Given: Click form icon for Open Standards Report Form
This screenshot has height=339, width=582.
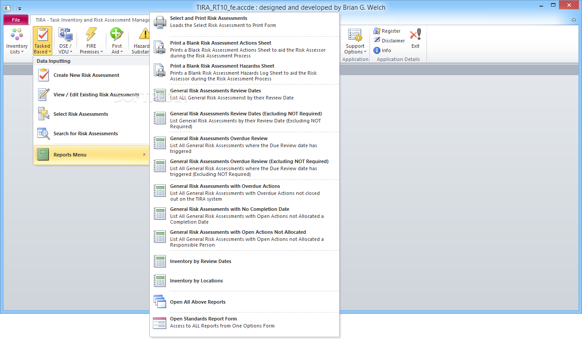Looking at the screenshot, I should pyautogui.click(x=159, y=323).
